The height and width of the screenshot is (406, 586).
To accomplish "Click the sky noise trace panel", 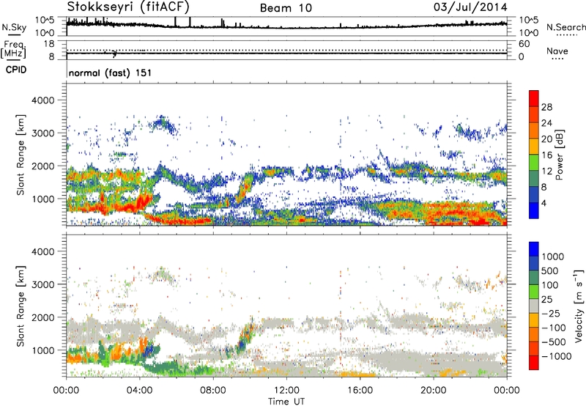I will click(x=286, y=26).
